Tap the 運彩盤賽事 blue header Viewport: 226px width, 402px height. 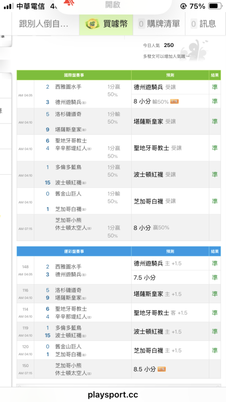(x=74, y=252)
